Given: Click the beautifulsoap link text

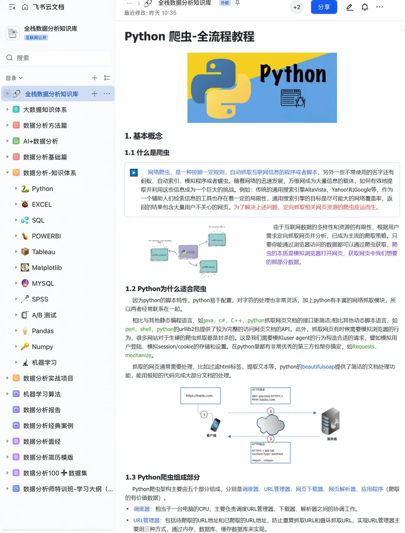Looking at the screenshot, I should [x=319, y=367].
